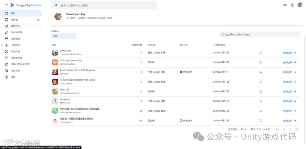Image resolution: width=306 pixels, height=149 pixels.
Task: Click 查看应用 for com.duanju.tv
Action: (290, 120)
